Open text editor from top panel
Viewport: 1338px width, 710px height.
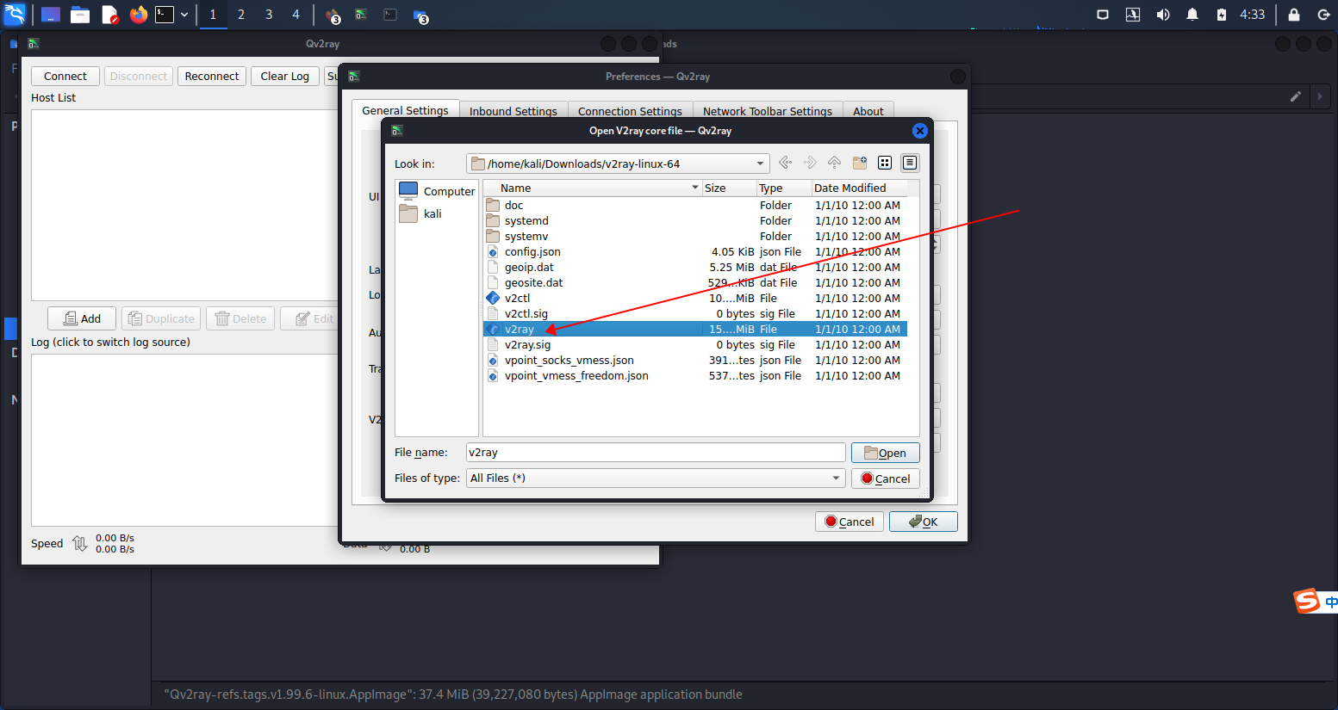109,15
